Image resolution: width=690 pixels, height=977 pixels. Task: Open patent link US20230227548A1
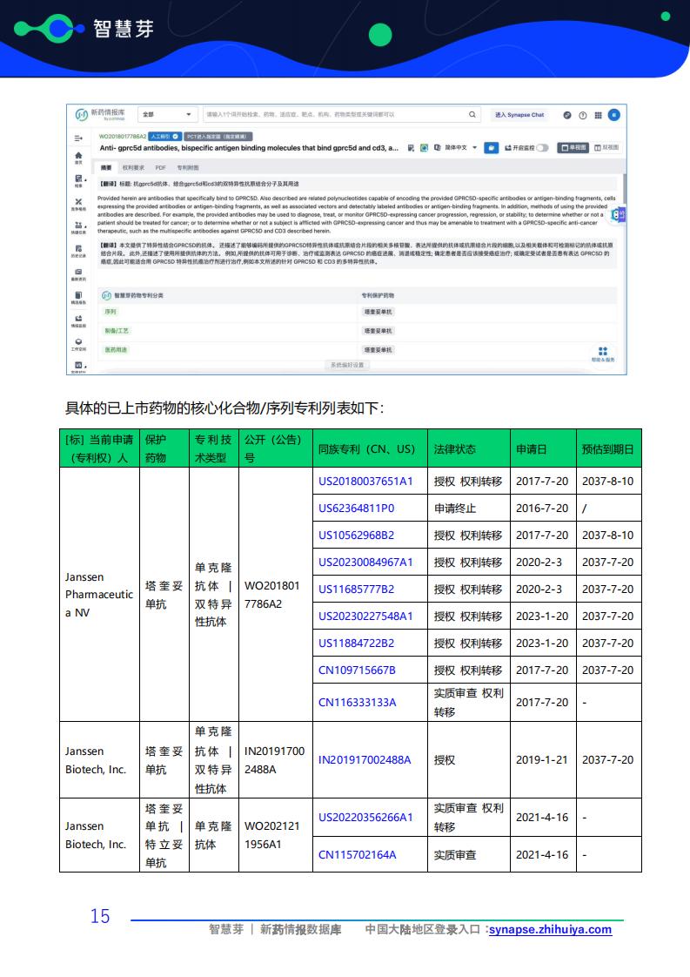pos(365,617)
